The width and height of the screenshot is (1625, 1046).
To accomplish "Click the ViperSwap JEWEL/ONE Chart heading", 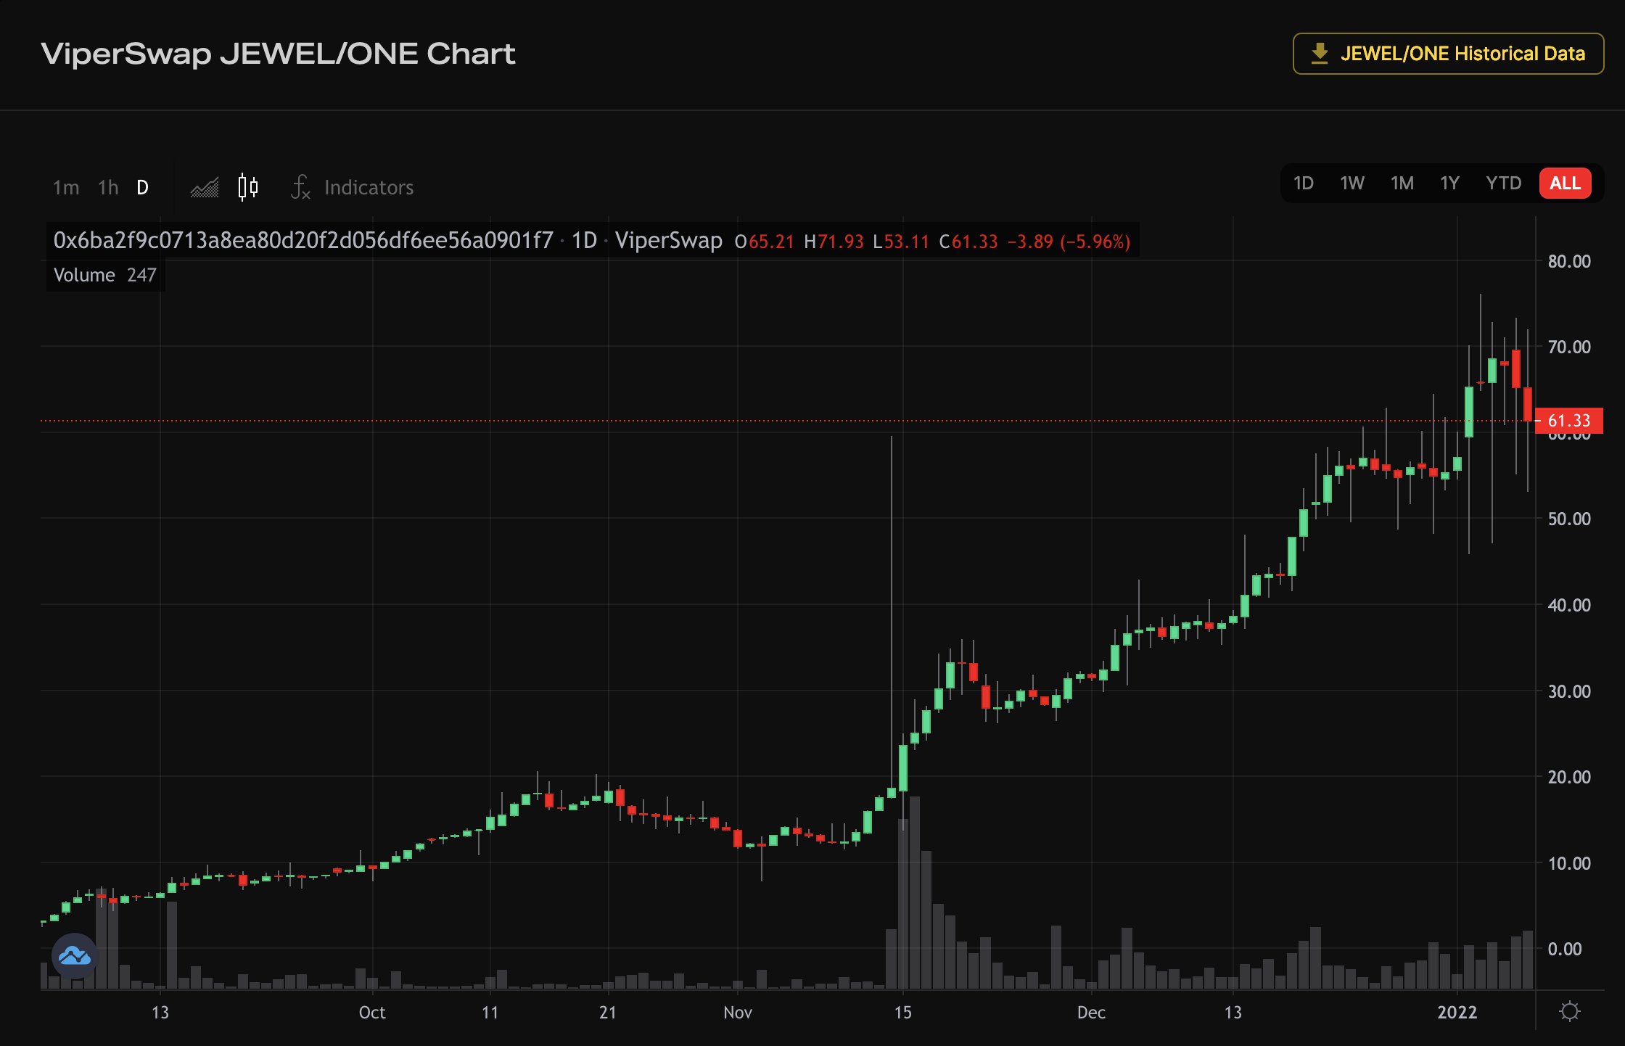I will pos(278,54).
